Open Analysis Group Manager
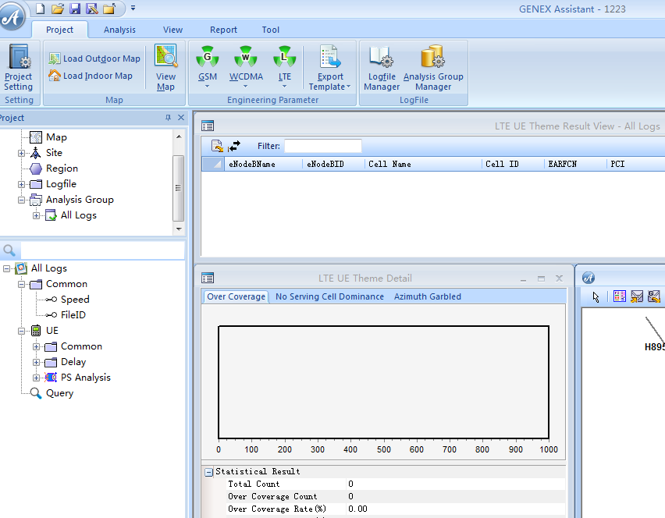 tap(433, 68)
